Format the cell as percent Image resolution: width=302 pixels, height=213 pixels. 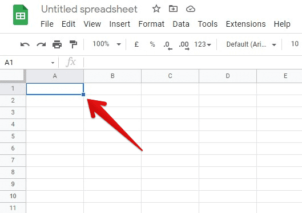coord(152,44)
